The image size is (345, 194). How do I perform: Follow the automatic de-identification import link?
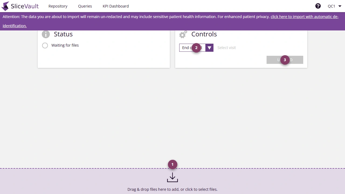304,16
